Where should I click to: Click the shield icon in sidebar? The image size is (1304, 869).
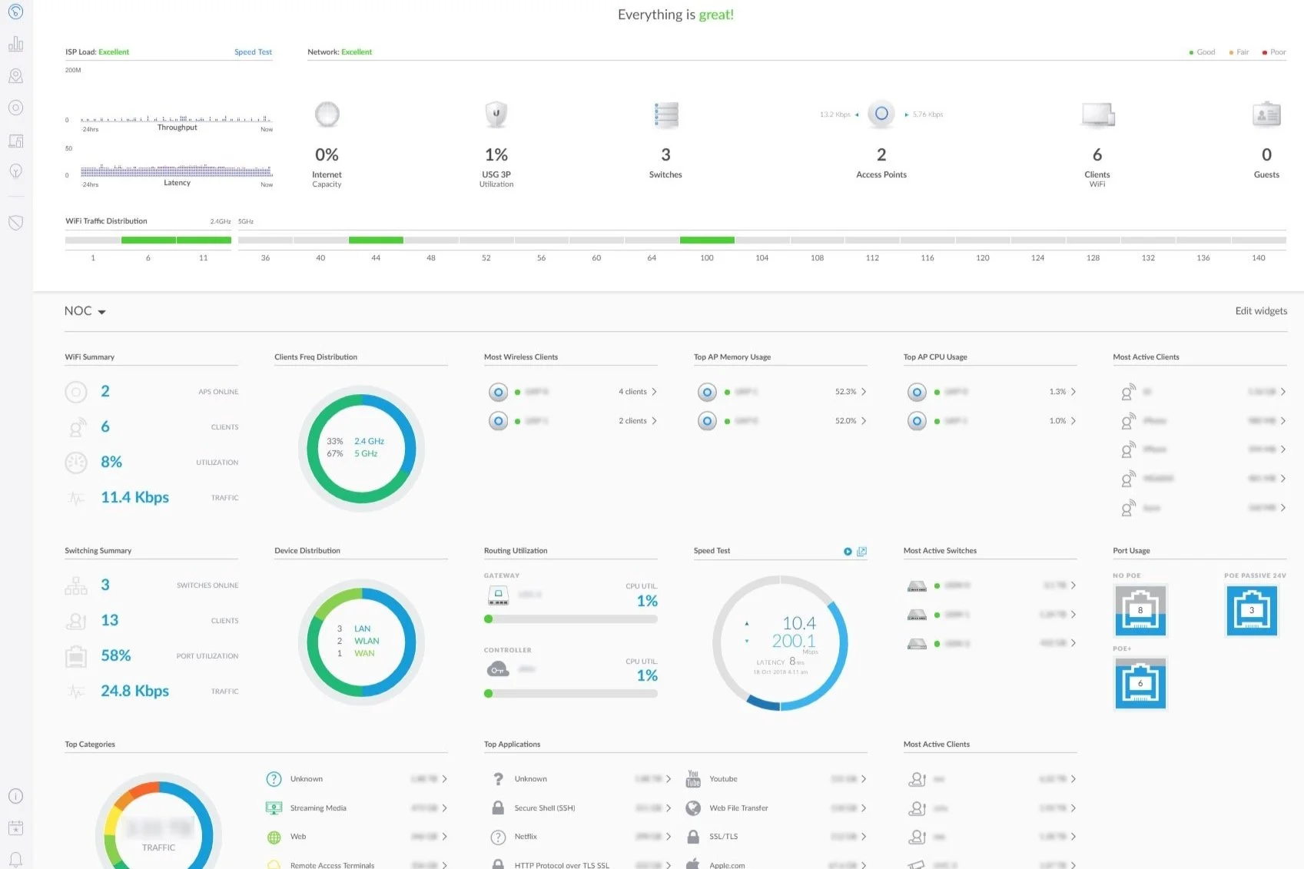[15, 223]
